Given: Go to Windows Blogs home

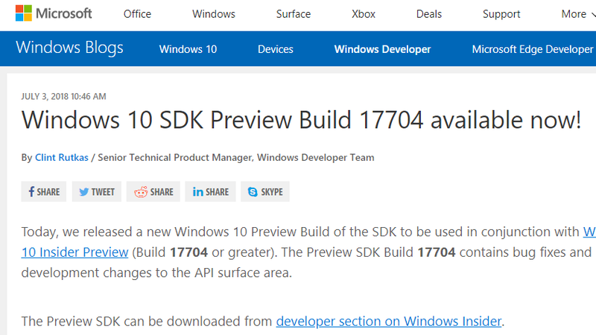Looking at the screenshot, I should (69, 48).
